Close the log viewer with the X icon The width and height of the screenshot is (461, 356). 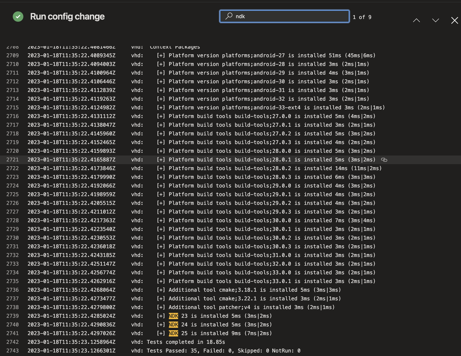point(454,20)
